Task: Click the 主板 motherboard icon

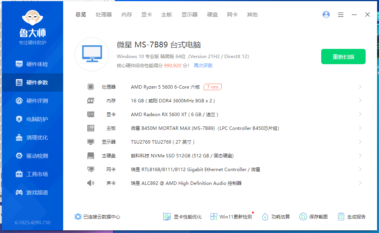Action: (x=91, y=128)
